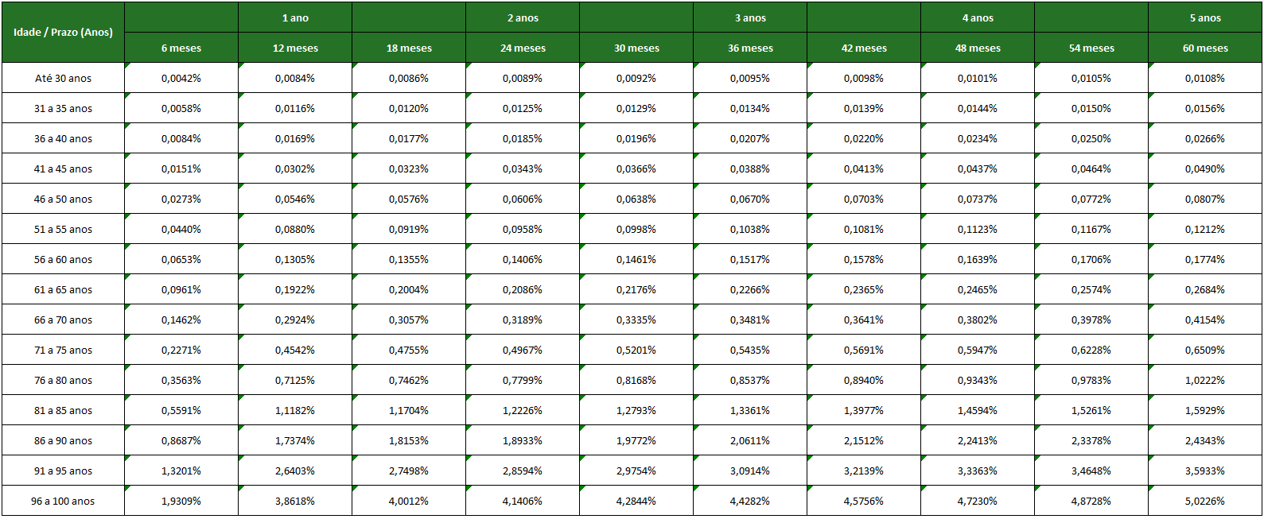Click the "46 a 50 anos" row label

[x=63, y=199]
